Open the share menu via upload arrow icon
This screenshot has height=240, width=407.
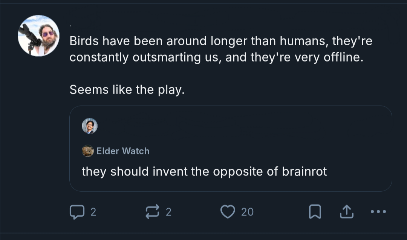[x=346, y=212]
